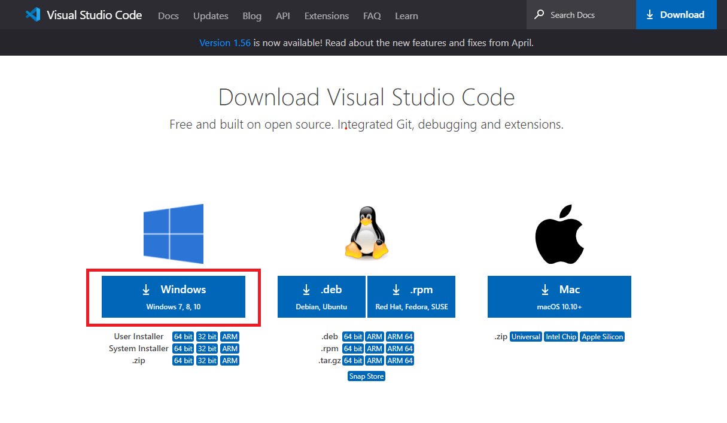Select 64 bit for User Installer
The height and width of the screenshot is (423, 727).
point(182,336)
